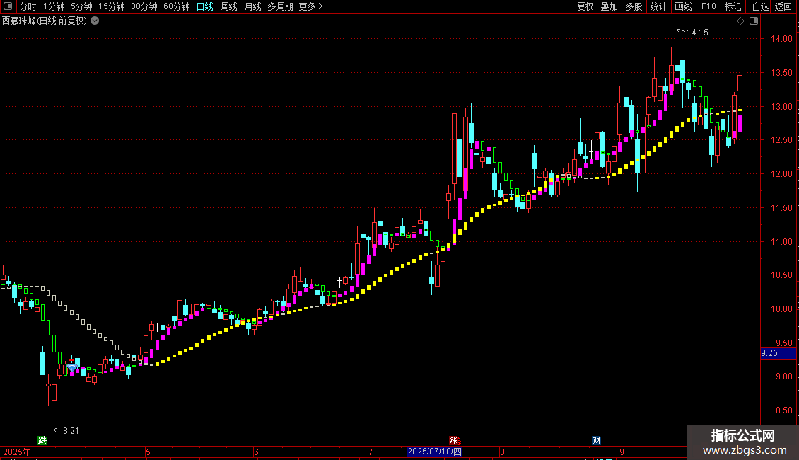Select the 5分钟 period
This screenshot has height=460, width=799.
tap(81, 6)
